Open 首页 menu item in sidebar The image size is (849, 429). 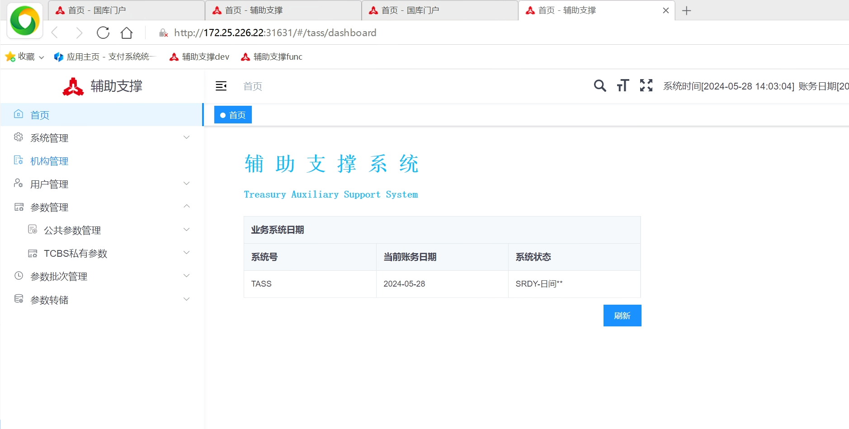(102, 114)
